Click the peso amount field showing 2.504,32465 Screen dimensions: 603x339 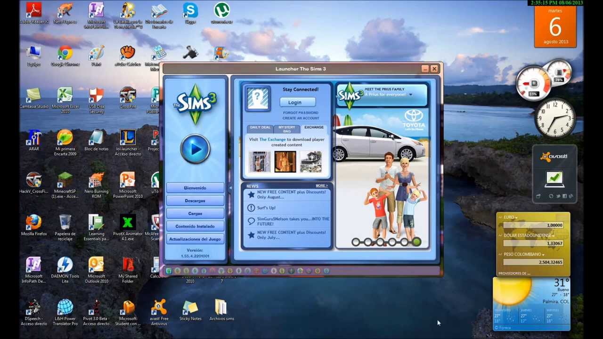click(533, 262)
